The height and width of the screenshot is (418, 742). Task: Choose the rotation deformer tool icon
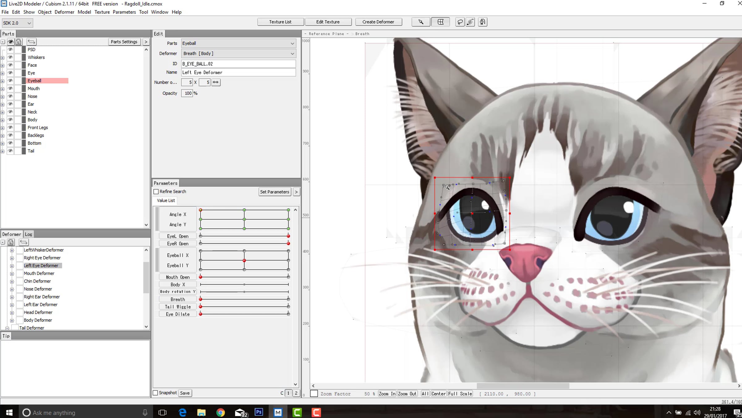pos(470,22)
